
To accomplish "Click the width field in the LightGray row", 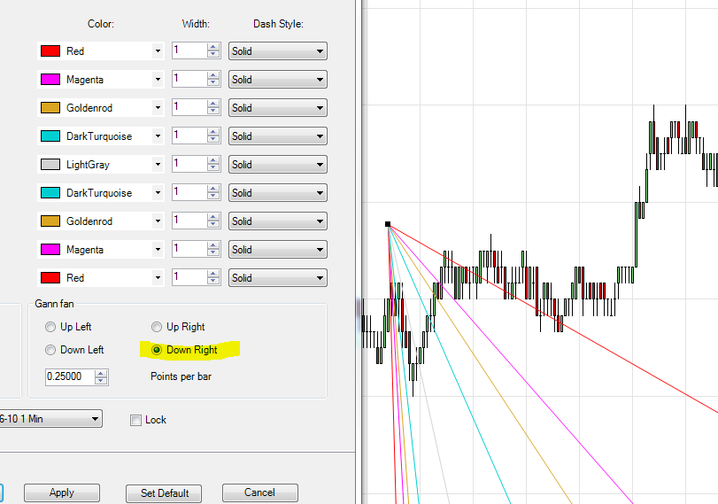I will [189, 165].
